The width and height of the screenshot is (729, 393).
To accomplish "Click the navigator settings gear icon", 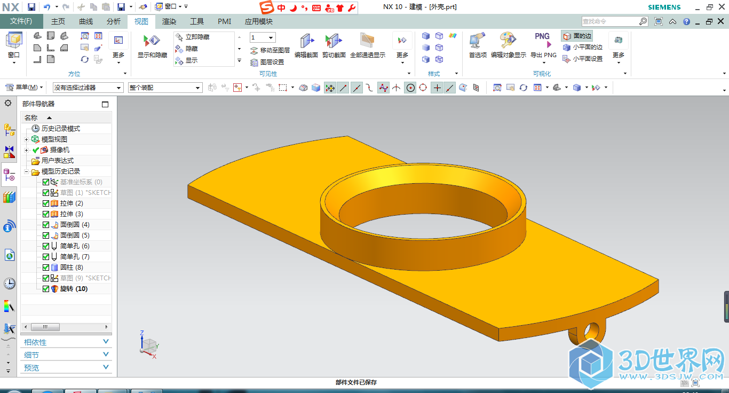I will (x=8, y=103).
